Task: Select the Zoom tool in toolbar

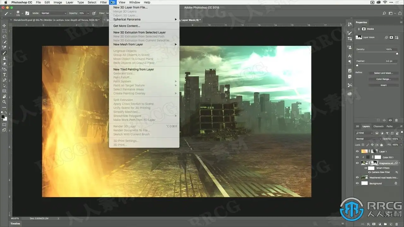Action: (x=4, y=102)
